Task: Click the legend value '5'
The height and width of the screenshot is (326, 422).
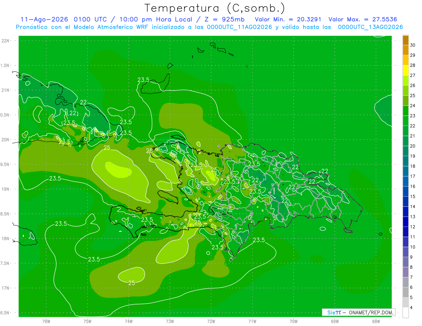Action: (x=411, y=298)
